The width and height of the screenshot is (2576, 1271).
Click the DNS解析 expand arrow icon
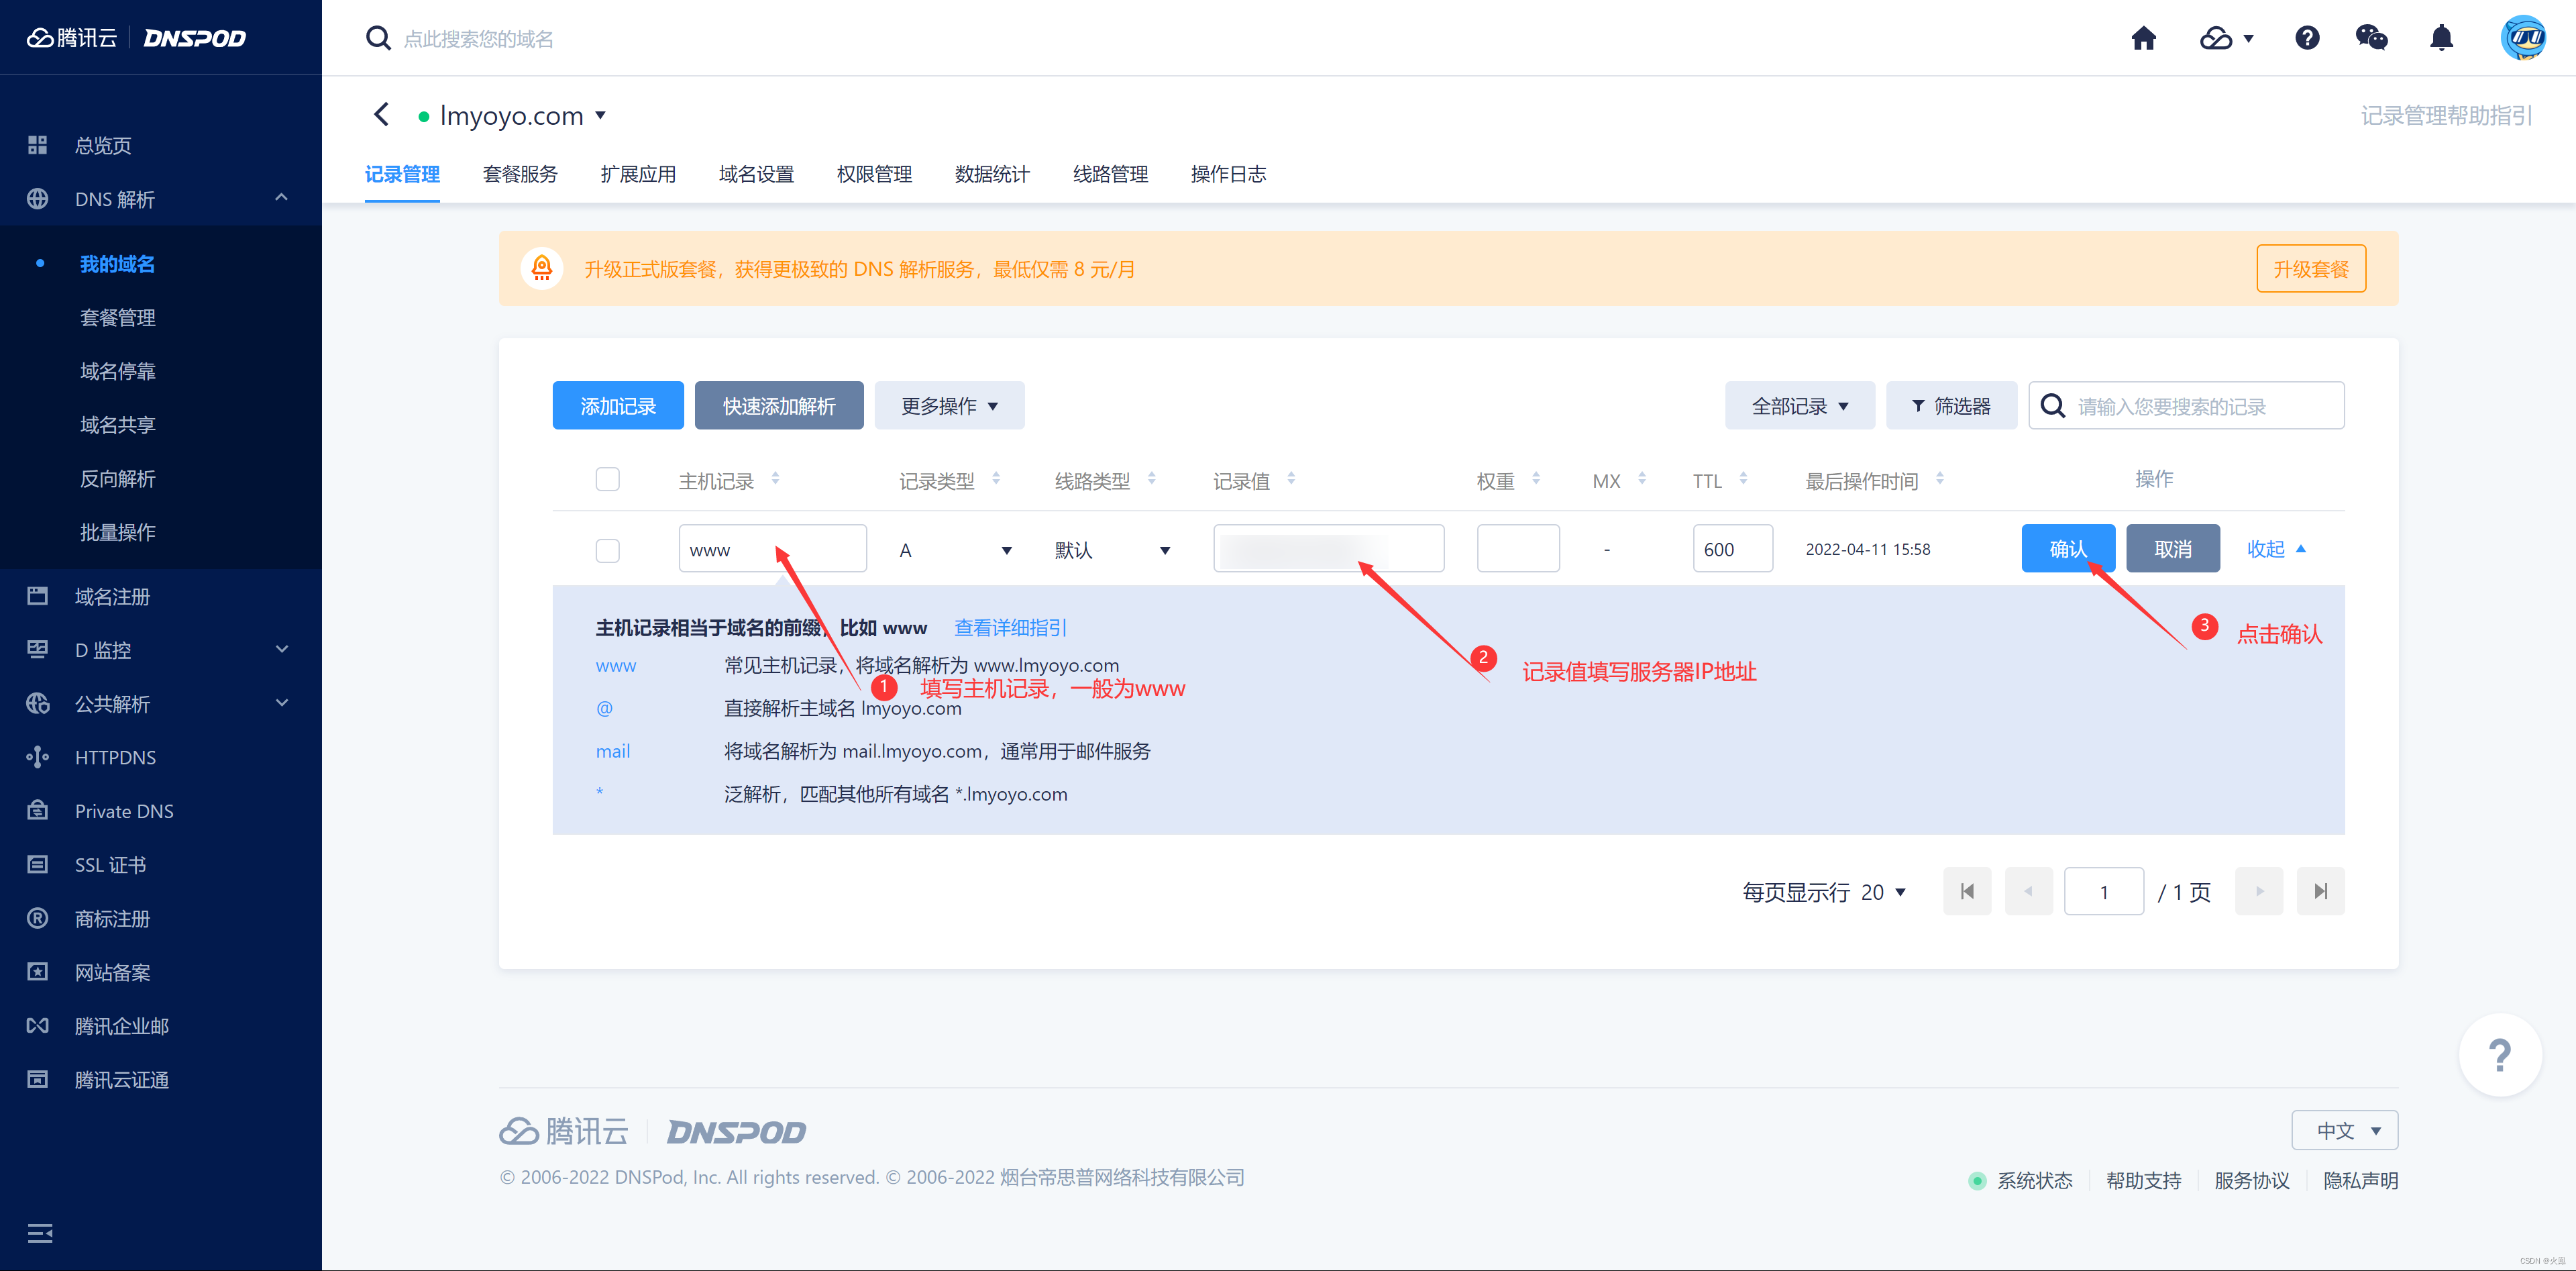click(x=278, y=197)
